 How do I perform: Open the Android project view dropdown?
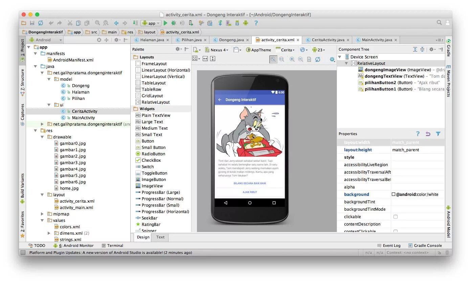click(46, 40)
